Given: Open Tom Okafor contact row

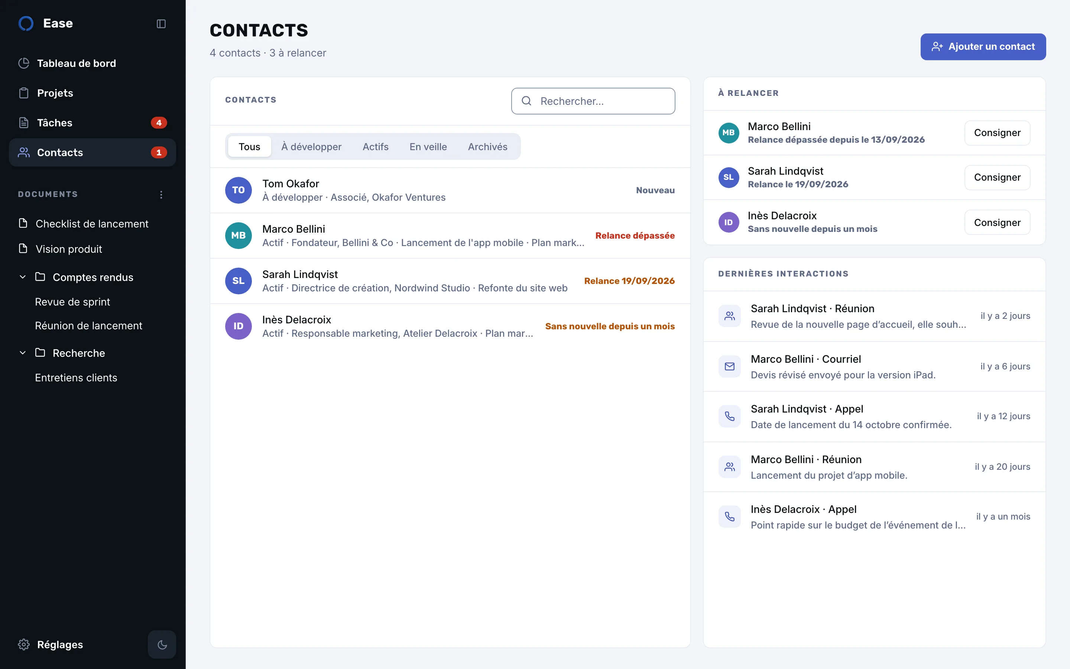Looking at the screenshot, I should pos(450,190).
